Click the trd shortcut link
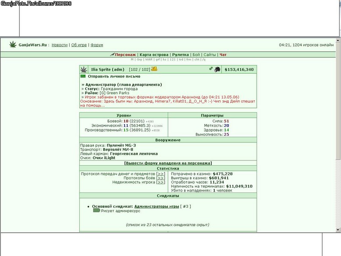The image size is (341, 256). pos(181,59)
